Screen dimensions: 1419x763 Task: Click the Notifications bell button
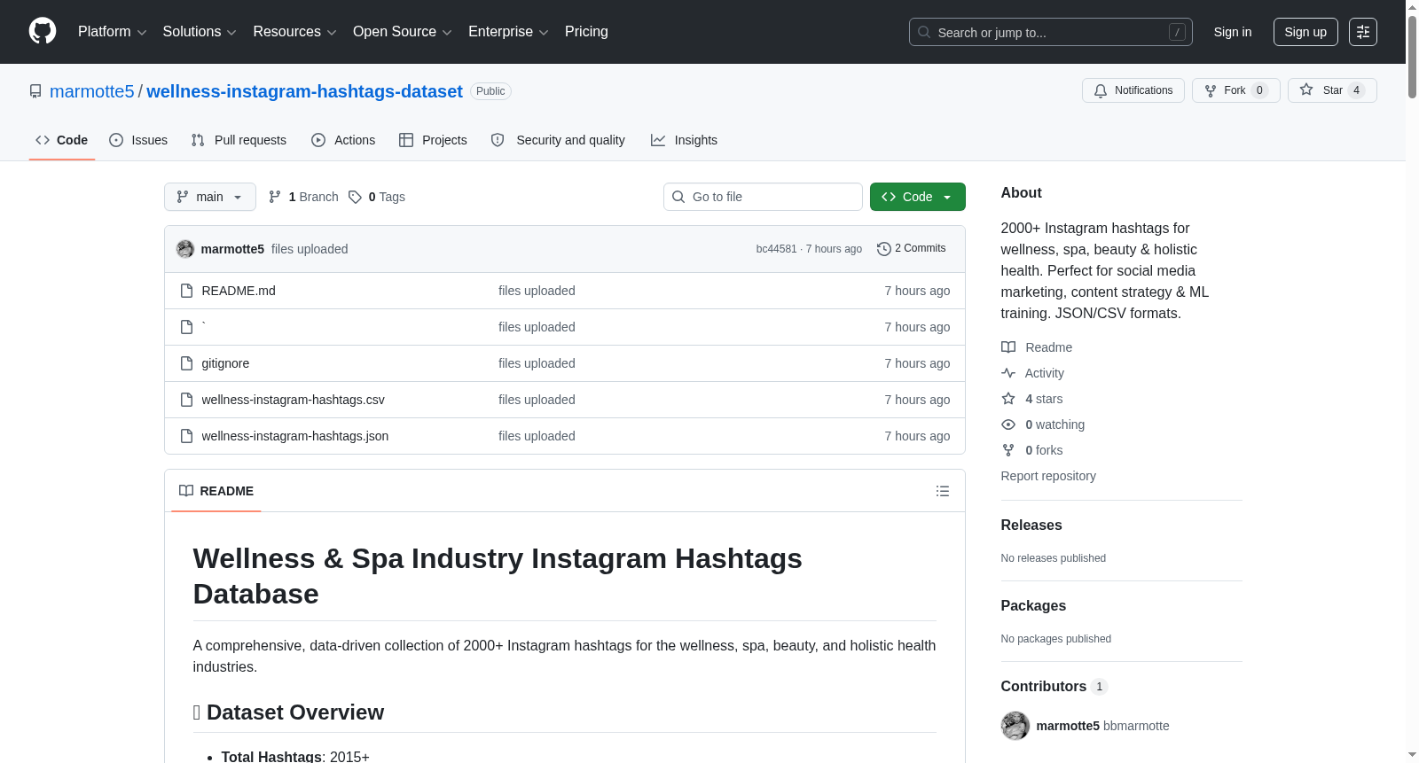[1133, 90]
